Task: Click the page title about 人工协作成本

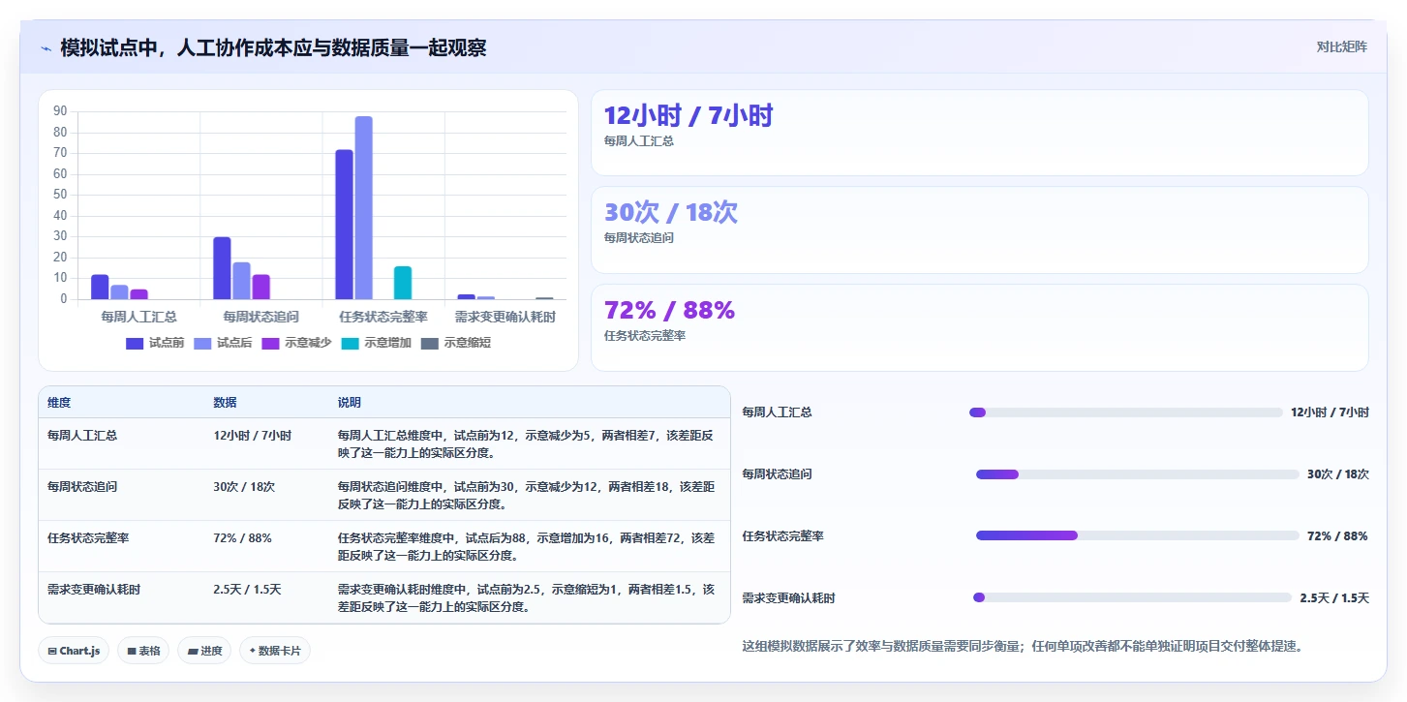Action: coord(273,48)
